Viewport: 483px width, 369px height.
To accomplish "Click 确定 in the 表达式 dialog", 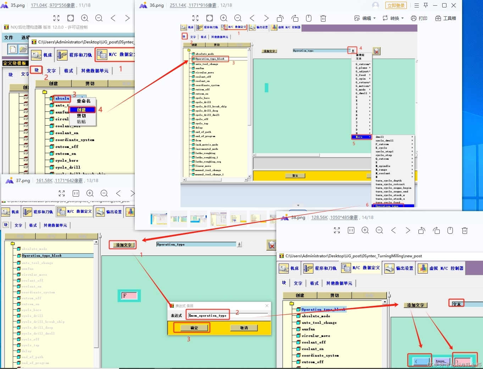I will 194,328.
